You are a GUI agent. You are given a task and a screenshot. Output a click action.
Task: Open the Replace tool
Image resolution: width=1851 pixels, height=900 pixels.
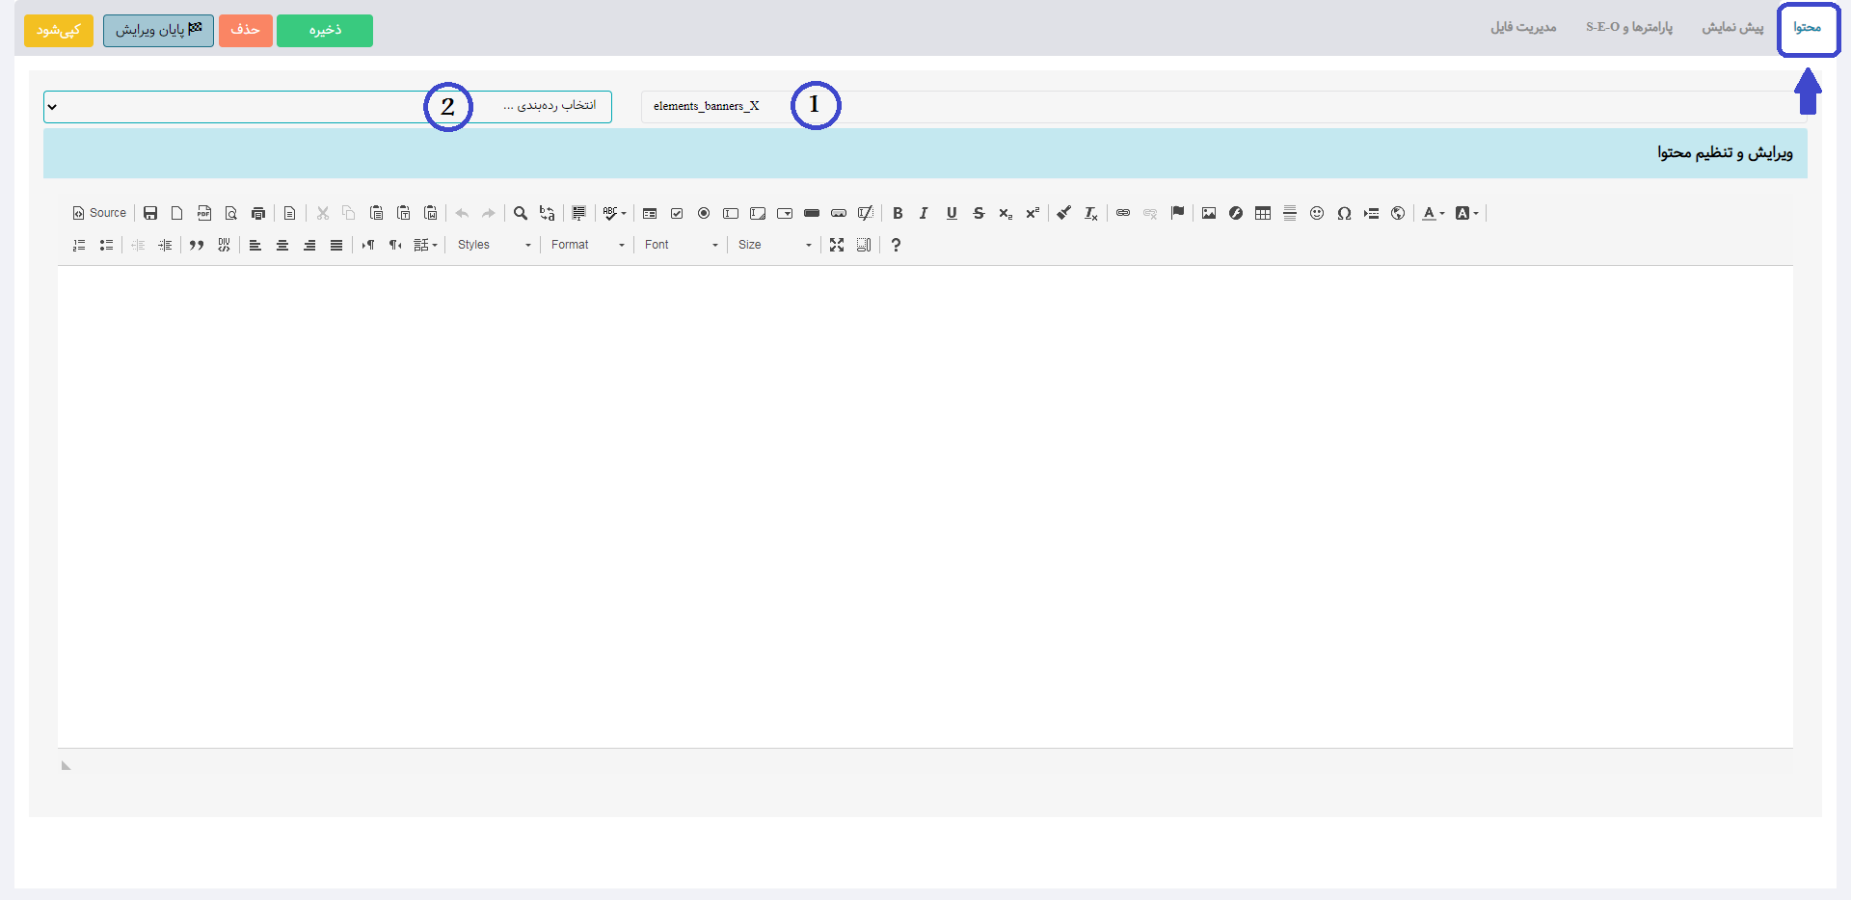click(x=548, y=213)
